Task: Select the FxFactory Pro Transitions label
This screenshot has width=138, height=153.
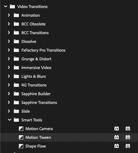Action: (x=43, y=50)
